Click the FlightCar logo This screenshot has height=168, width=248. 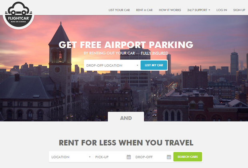click(18, 14)
